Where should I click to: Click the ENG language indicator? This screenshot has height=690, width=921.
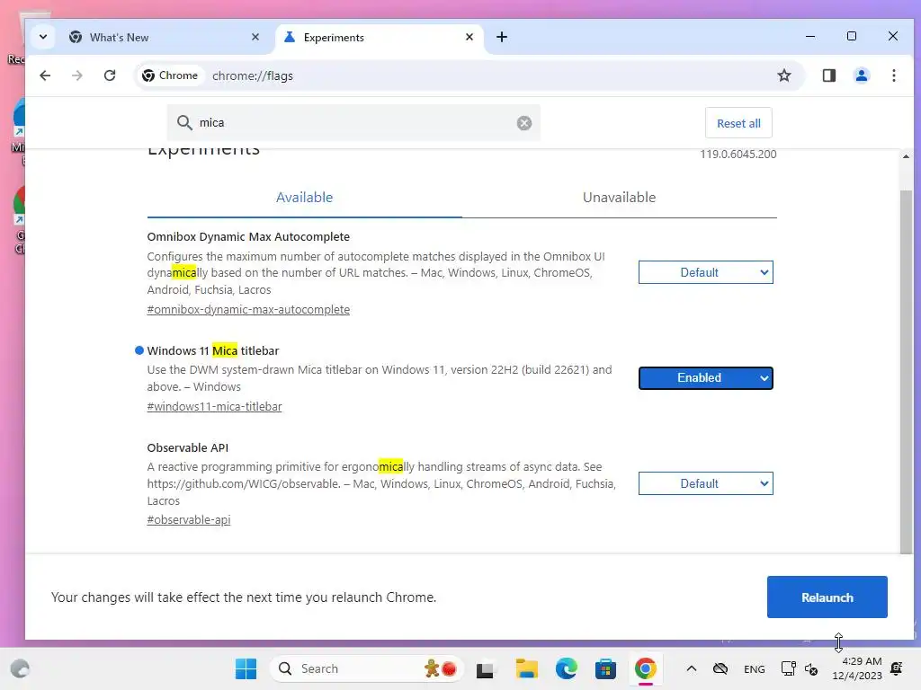click(755, 668)
